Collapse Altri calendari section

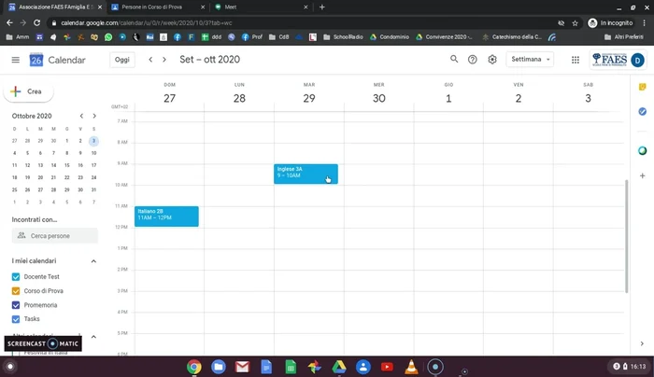pos(93,337)
